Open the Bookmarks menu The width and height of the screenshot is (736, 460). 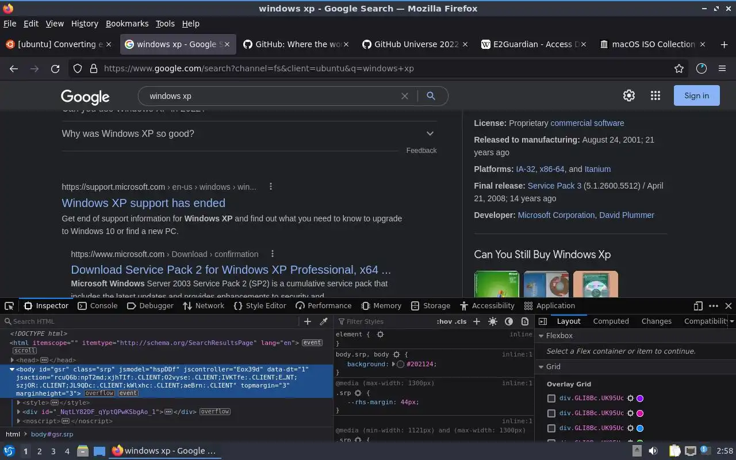(x=127, y=24)
